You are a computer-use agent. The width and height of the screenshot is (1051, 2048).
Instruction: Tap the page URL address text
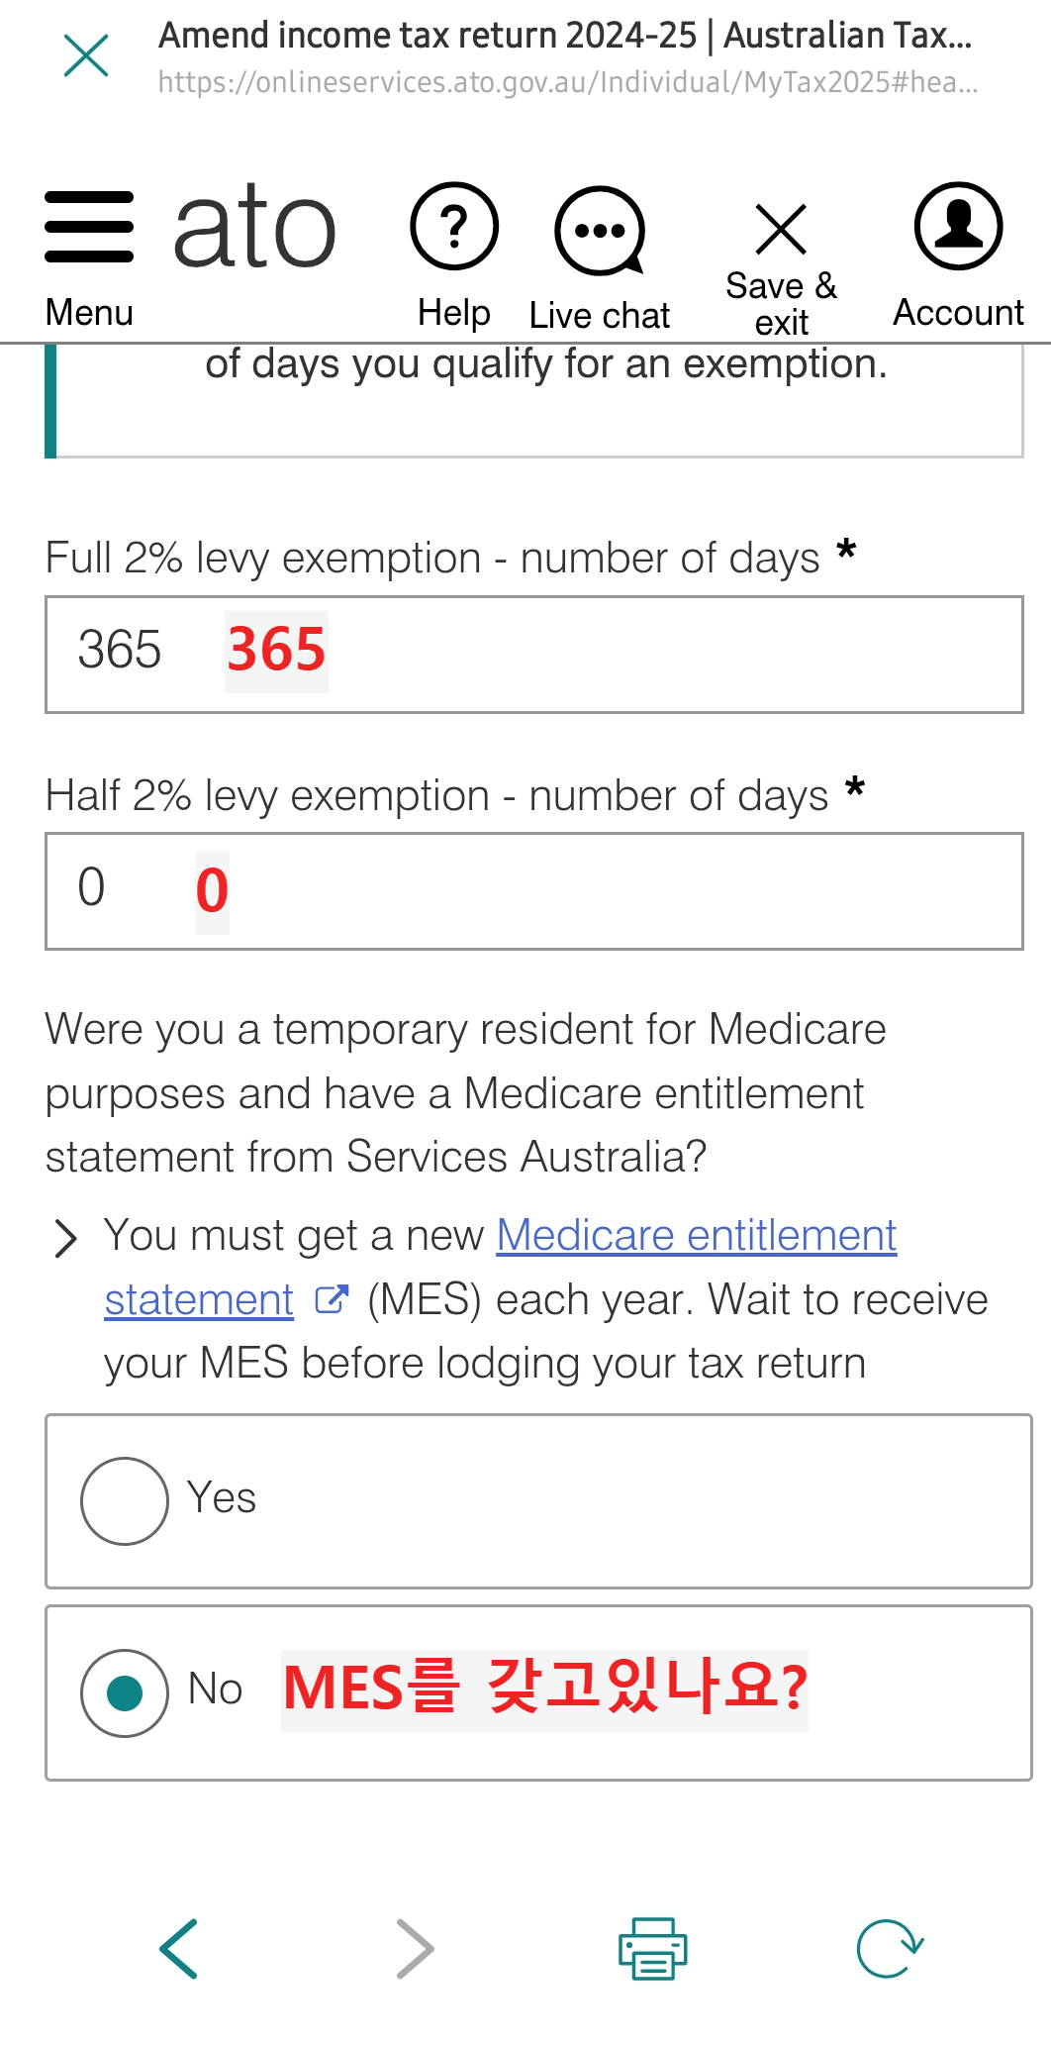pos(568,82)
